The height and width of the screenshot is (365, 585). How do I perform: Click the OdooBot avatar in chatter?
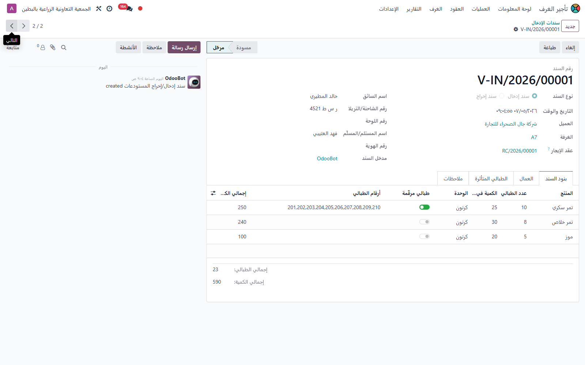click(x=194, y=82)
